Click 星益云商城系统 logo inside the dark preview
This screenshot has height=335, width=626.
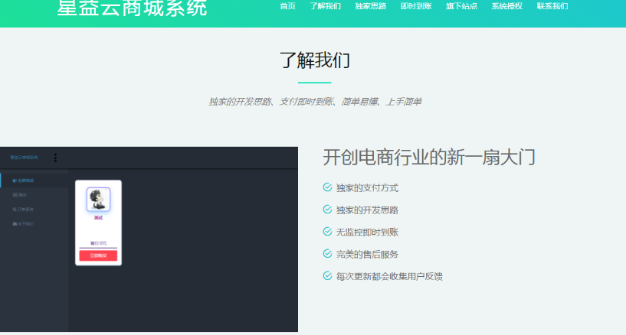tap(24, 158)
